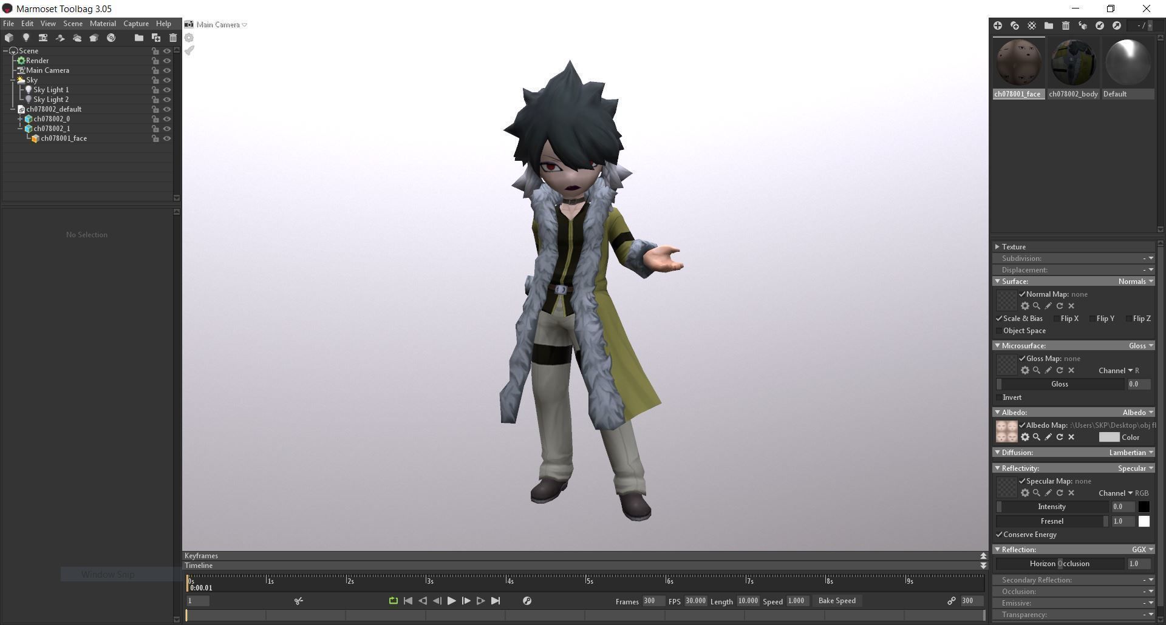Screen dimensions: 1166x625
Task: Create a new material with plus icon
Action: pyautogui.click(x=998, y=25)
